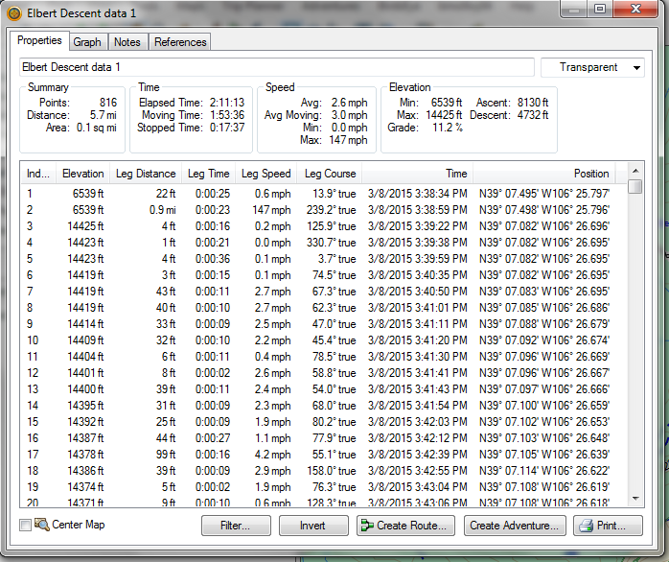Screen dimensions: 669x562
Task: Click the Center Map magnifier icon
Action: click(x=42, y=525)
